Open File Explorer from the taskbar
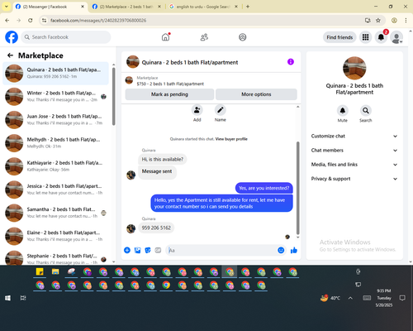Viewport: 413px width, 331px height. click(x=55, y=272)
